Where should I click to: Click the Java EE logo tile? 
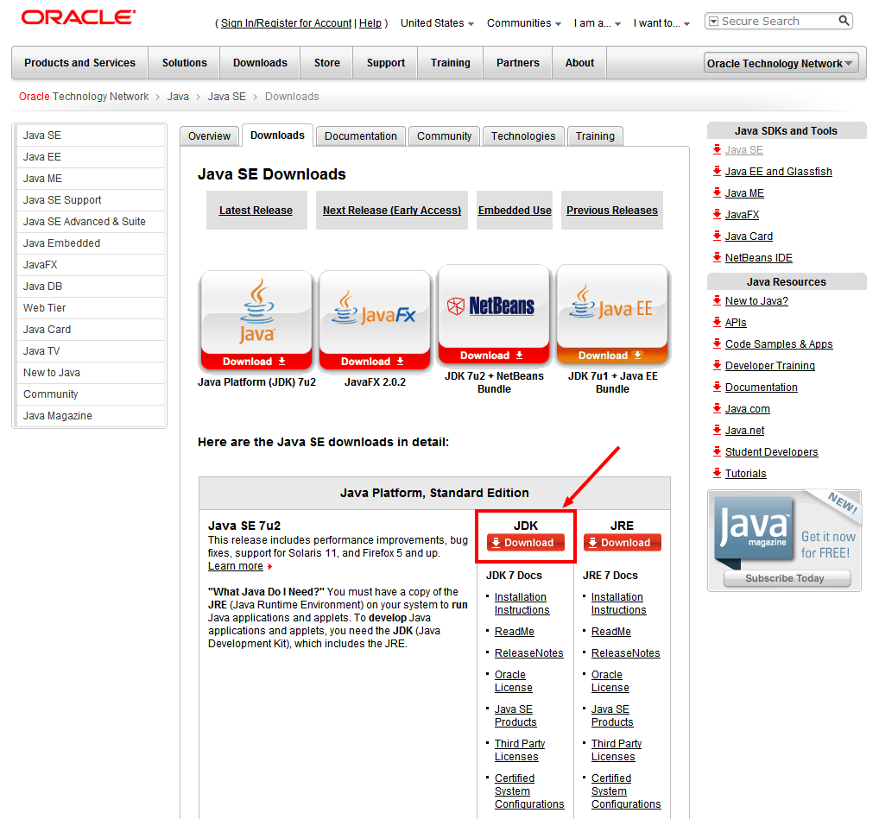(x=612, y=306)
